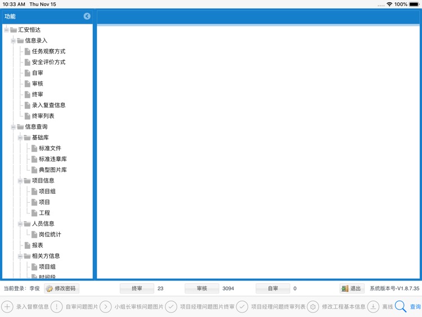Click the 汇安恒达 folder icon

tap(14, 30)
